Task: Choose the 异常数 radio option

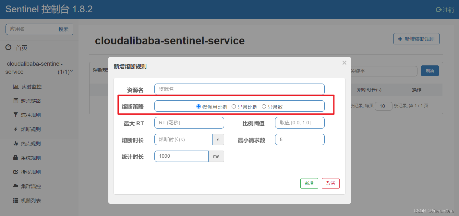Action: coord(264,107)
